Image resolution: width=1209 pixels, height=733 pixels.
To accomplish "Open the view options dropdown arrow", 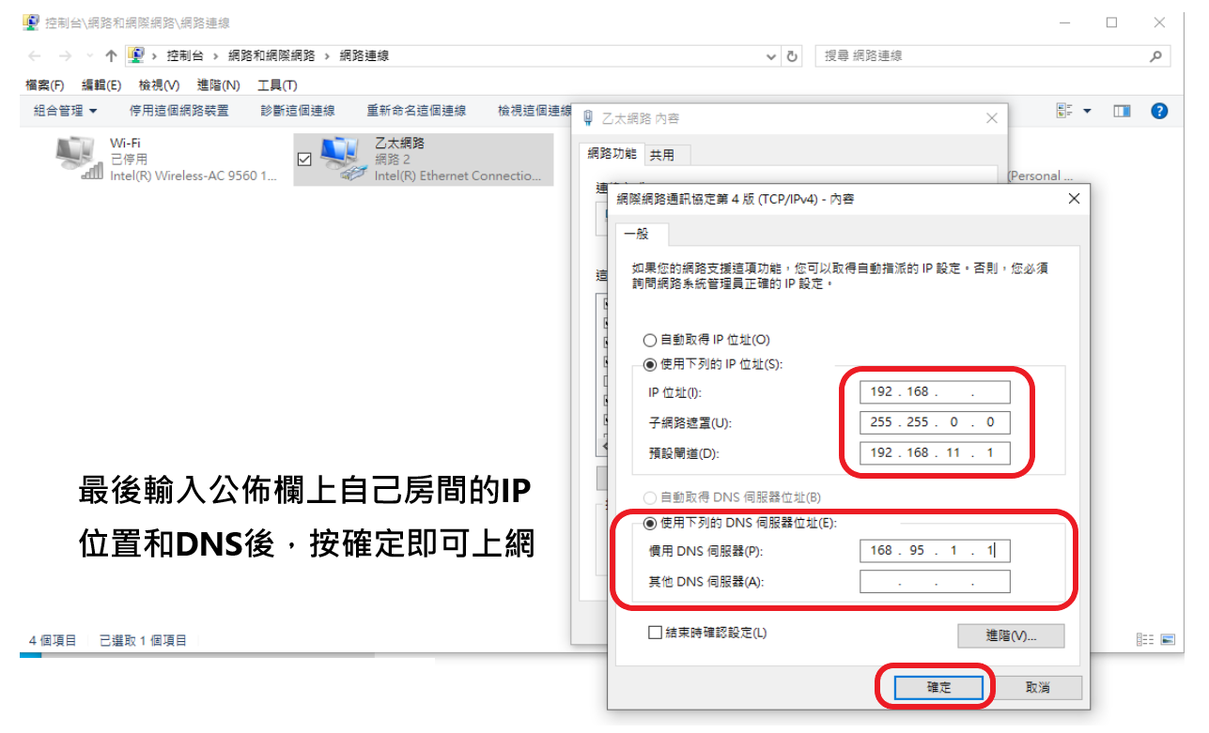I will (x=1088, y=111).
